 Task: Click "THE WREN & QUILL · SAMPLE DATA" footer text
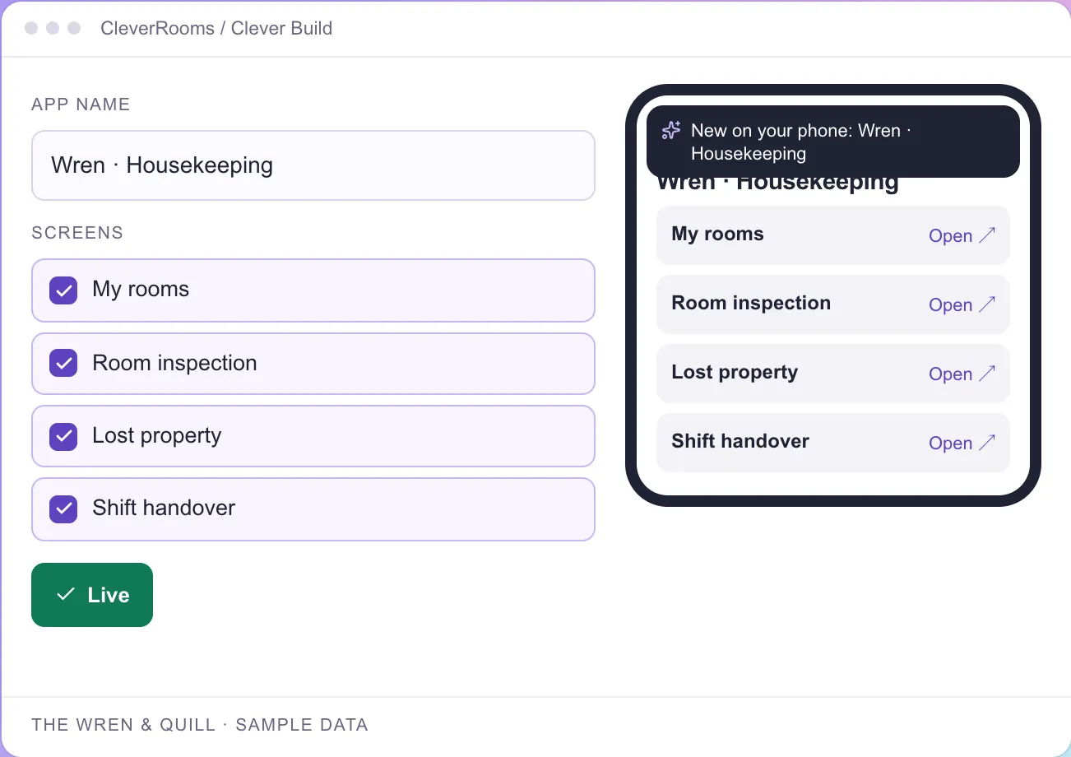[200, 725]
